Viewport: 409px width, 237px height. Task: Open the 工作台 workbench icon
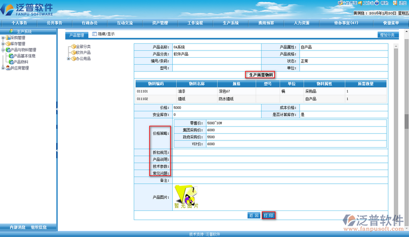[x=360, y=3]
